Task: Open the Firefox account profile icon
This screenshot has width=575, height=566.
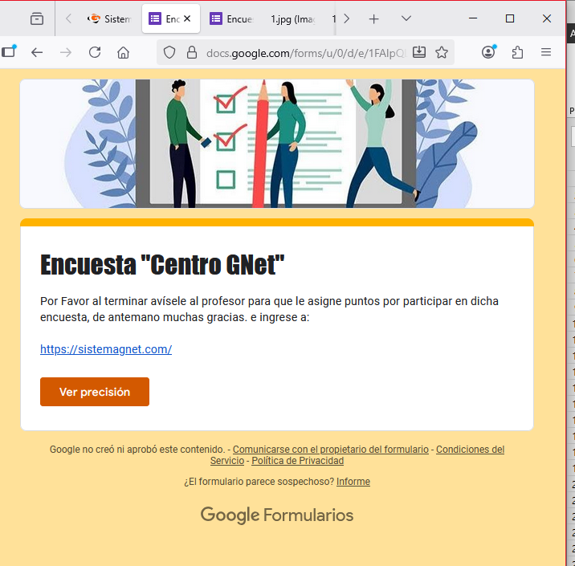Action: pos(488,52)
